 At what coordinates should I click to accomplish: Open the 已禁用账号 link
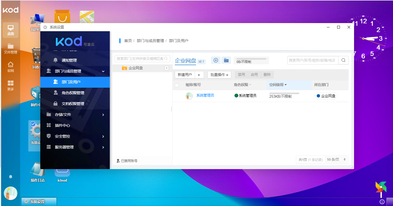click(x=127, y=161)
